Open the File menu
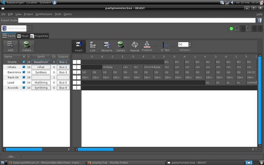Screen dimensions: 264x165 (4, 14)
